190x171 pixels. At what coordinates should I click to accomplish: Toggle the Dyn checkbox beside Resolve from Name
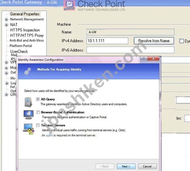181,41
